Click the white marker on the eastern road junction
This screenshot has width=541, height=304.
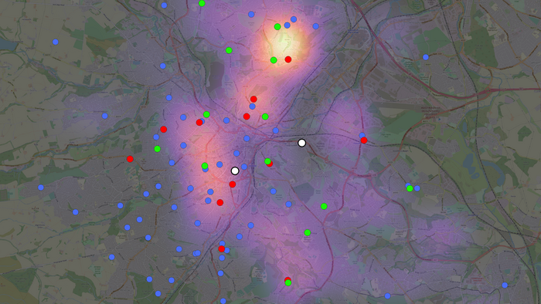[301, 143]
